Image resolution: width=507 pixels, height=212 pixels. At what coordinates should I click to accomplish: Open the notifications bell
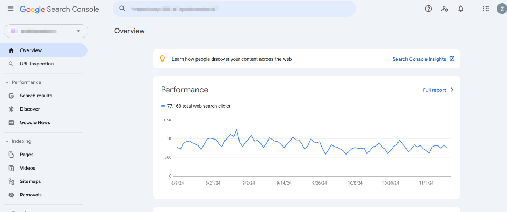pos(461,9)
